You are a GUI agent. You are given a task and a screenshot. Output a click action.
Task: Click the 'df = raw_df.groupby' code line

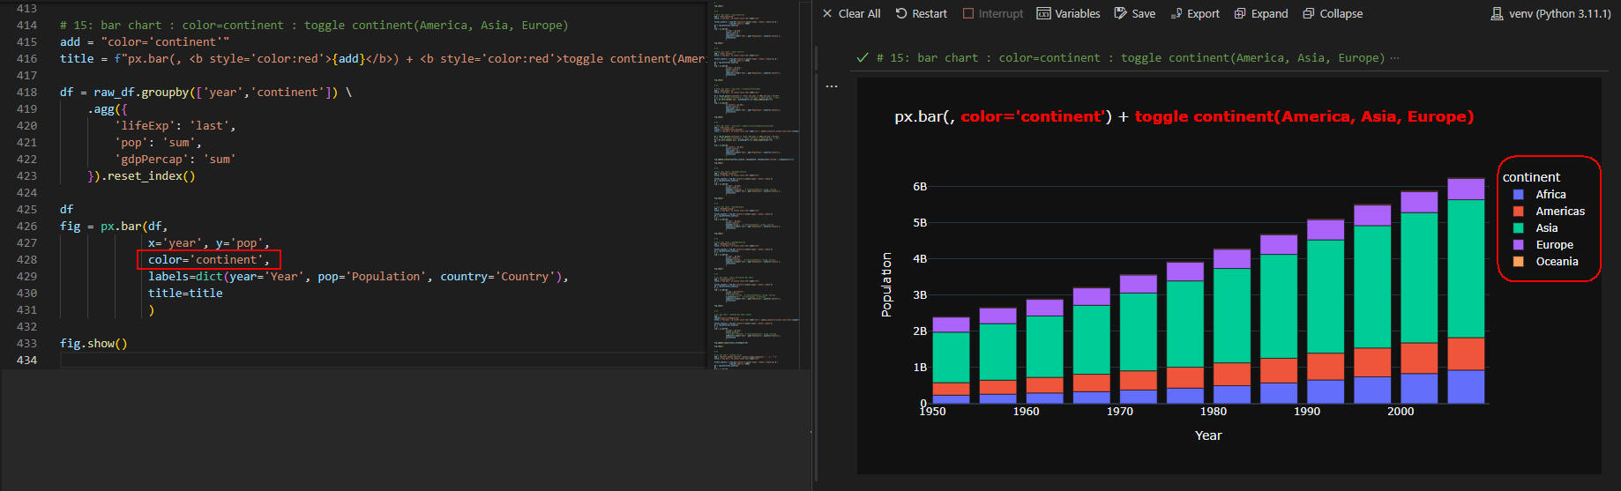click(205, 93)
